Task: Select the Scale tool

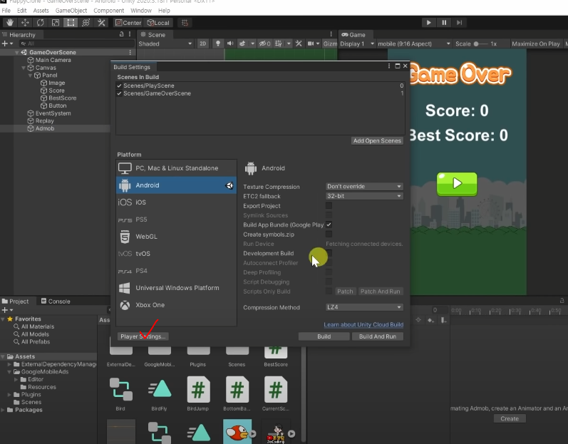Action: point(56,23)
